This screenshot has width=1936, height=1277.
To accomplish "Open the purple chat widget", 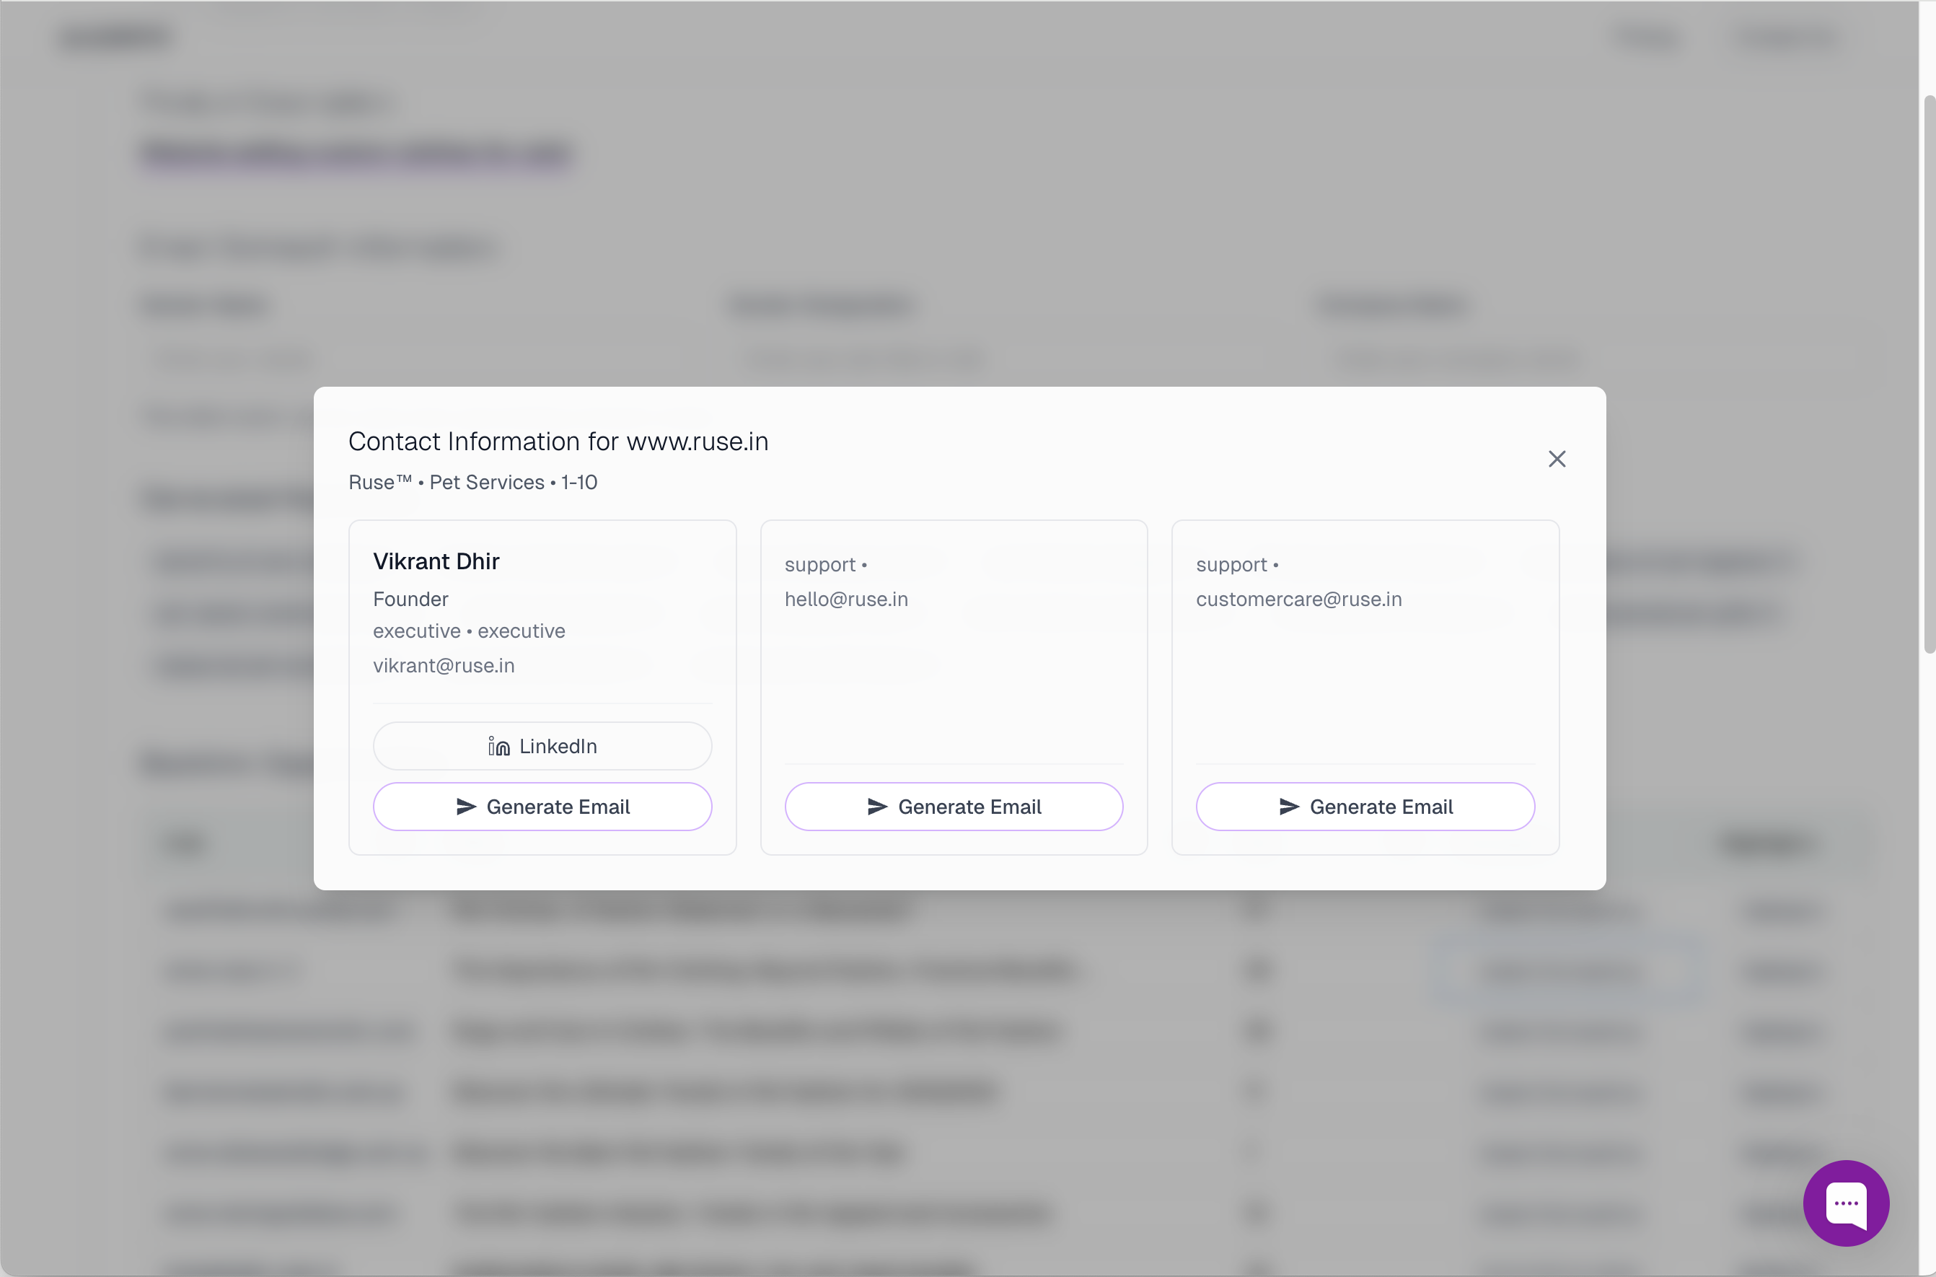I will click(1846, 1203).
